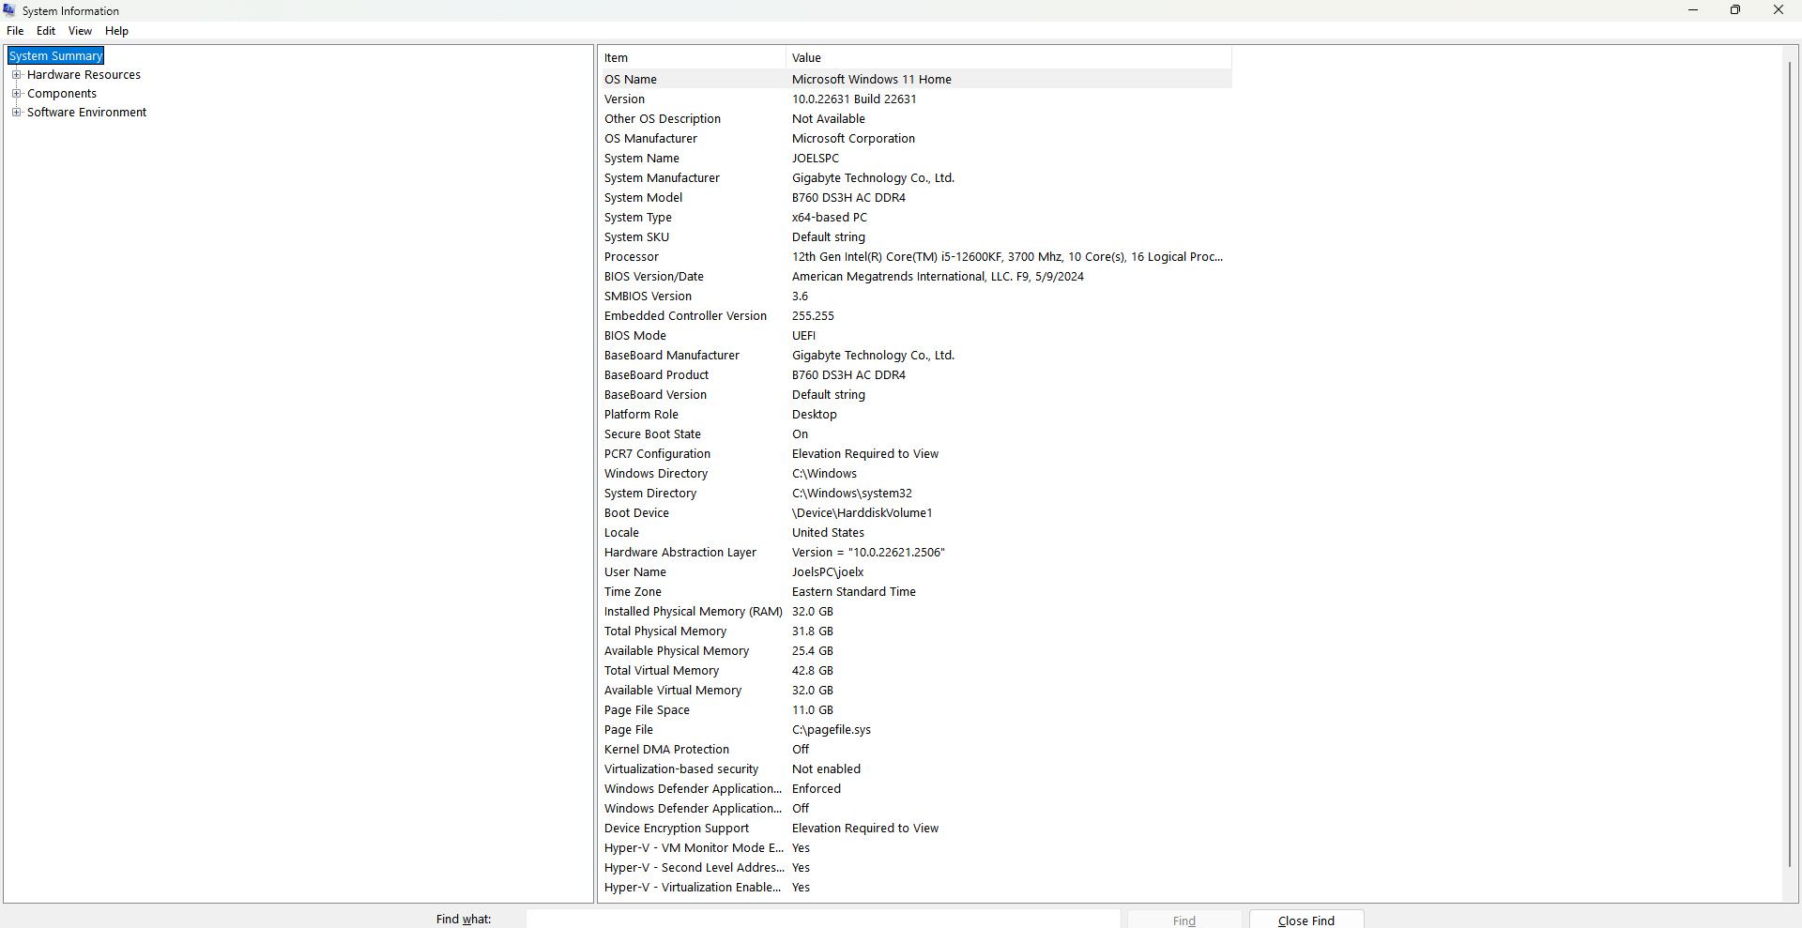Select the BaseBoard Product row

tap(916, 375)
